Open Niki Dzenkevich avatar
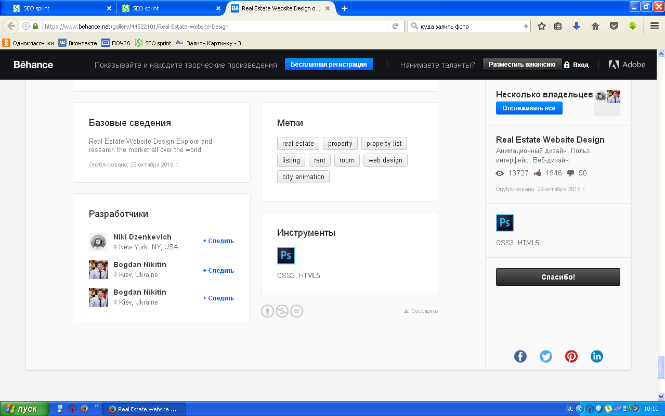665x416 pixels. 98,242
